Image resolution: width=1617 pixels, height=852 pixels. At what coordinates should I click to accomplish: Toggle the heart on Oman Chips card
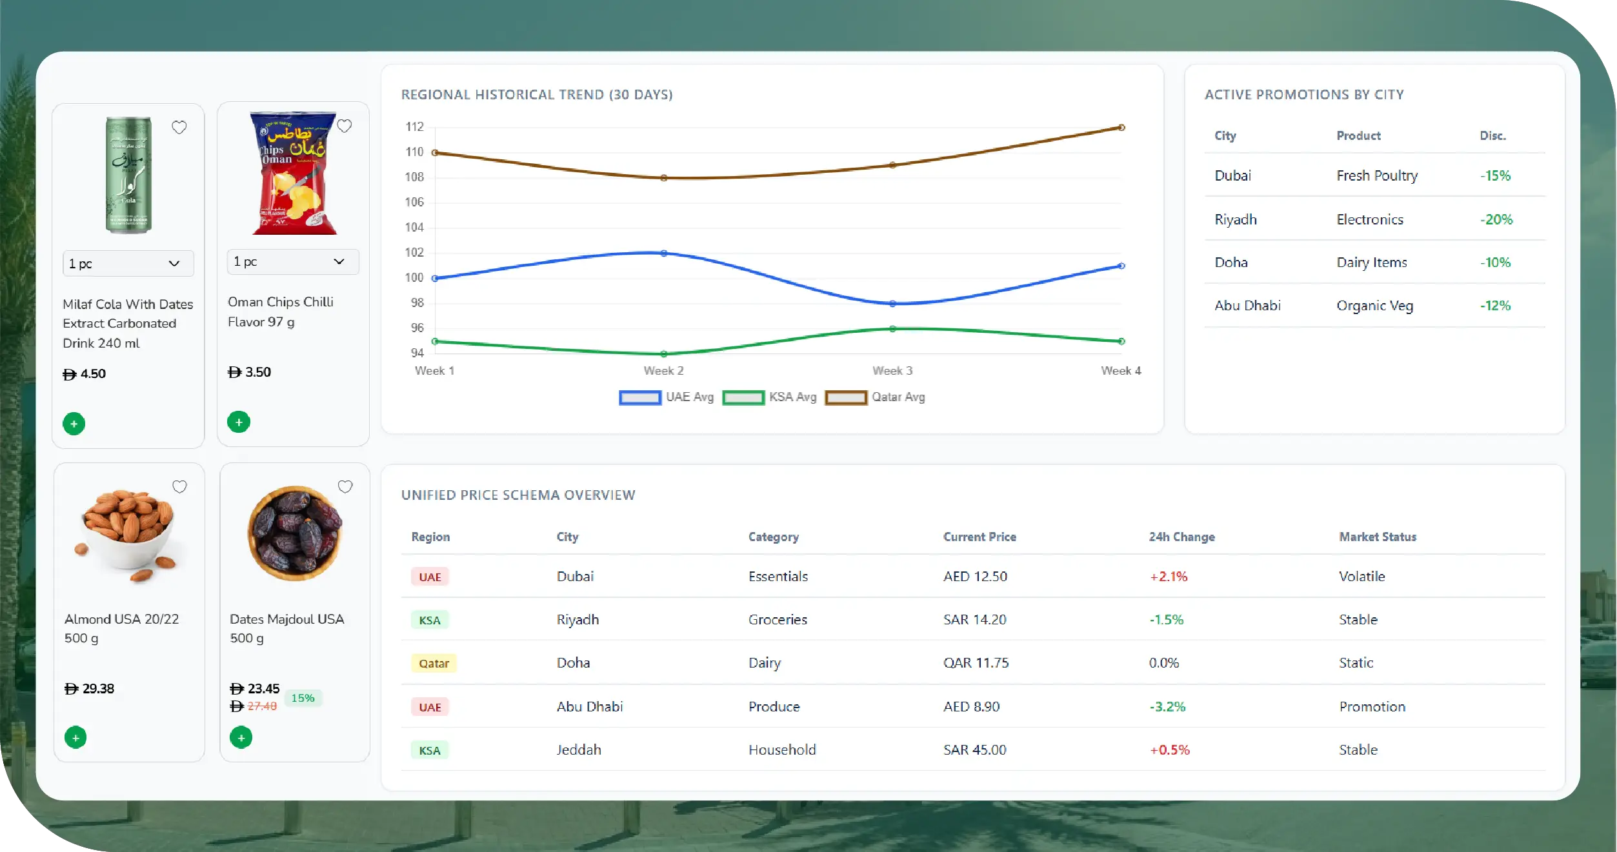tap(345, 126)
